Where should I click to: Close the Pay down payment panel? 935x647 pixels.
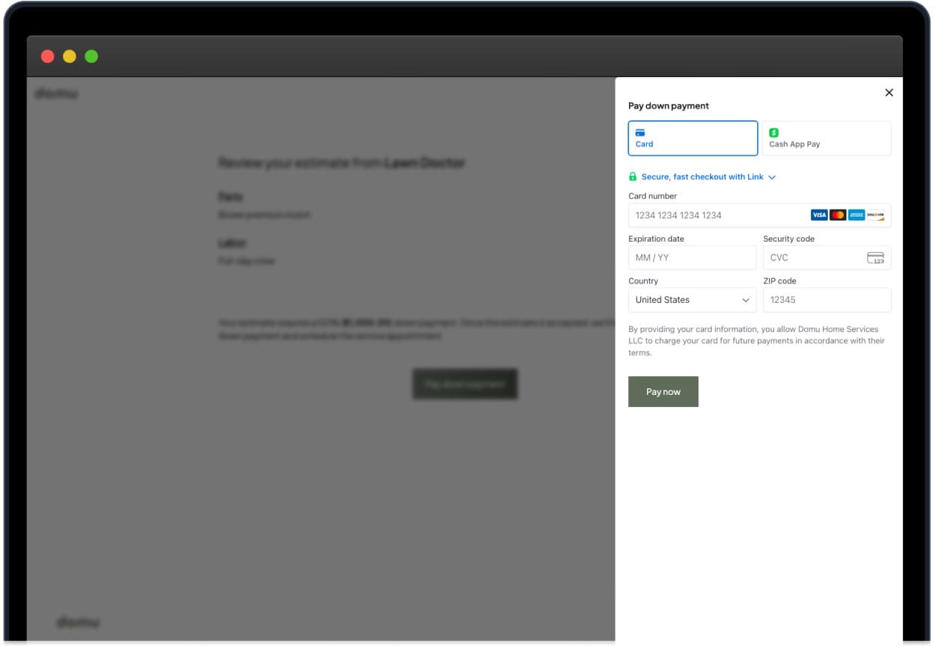[889, 92]
